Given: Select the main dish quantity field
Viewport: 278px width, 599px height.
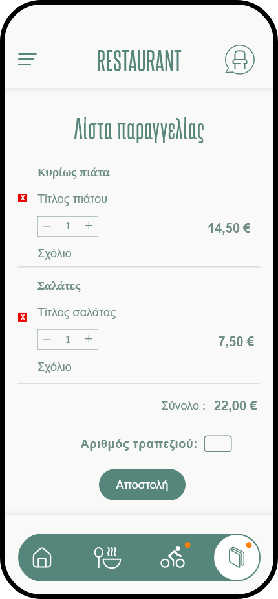Looking at the screenshot, I should [68, 226].
